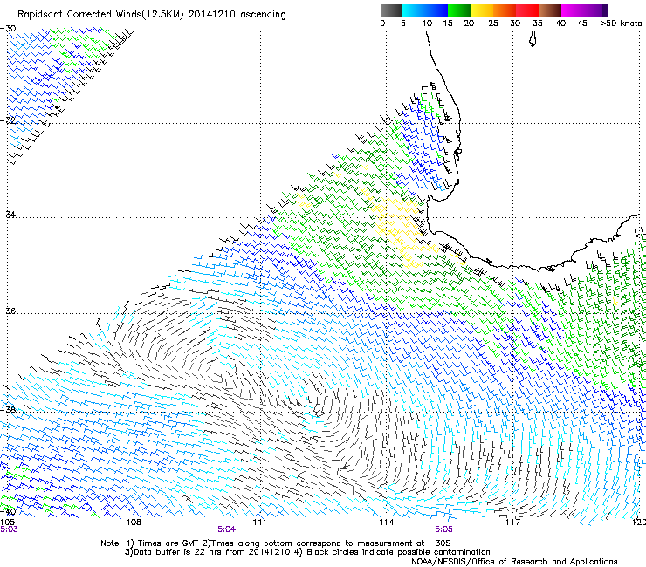Click the legend number '10'
The height and width of the screenshot is (567, 646).
[x=427, y=24]
